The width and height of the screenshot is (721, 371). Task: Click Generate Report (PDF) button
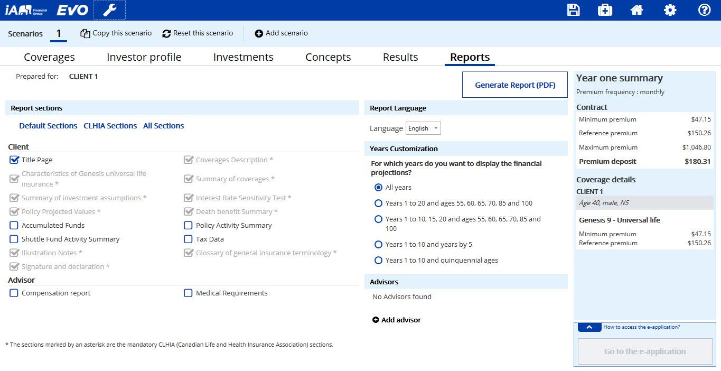tap(514, 85)
